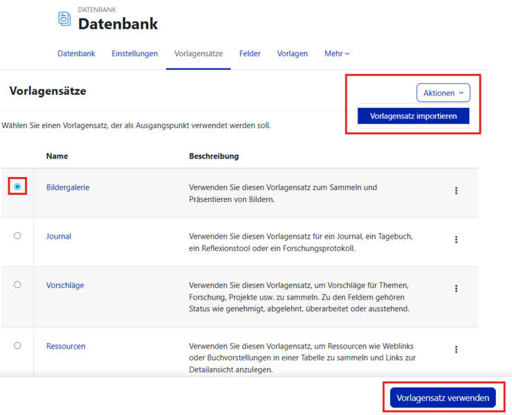Image resolution: width=512 pixels, height=415 pixels.
Task: Switch to the Datenbank tab
Action: [x=76, y=54]
